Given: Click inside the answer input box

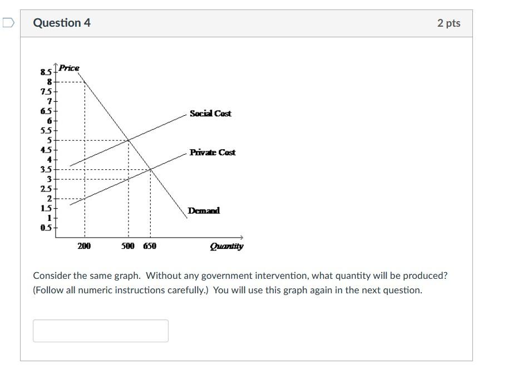Looking at the screenshot, I should point(101,330).
